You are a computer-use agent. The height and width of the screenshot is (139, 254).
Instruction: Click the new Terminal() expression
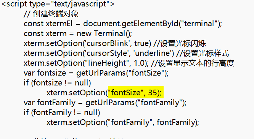pyautogui.click(x=103, y=33)
